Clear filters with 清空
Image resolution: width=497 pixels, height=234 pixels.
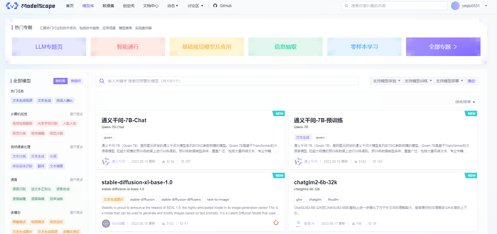[x=471, y=81]
